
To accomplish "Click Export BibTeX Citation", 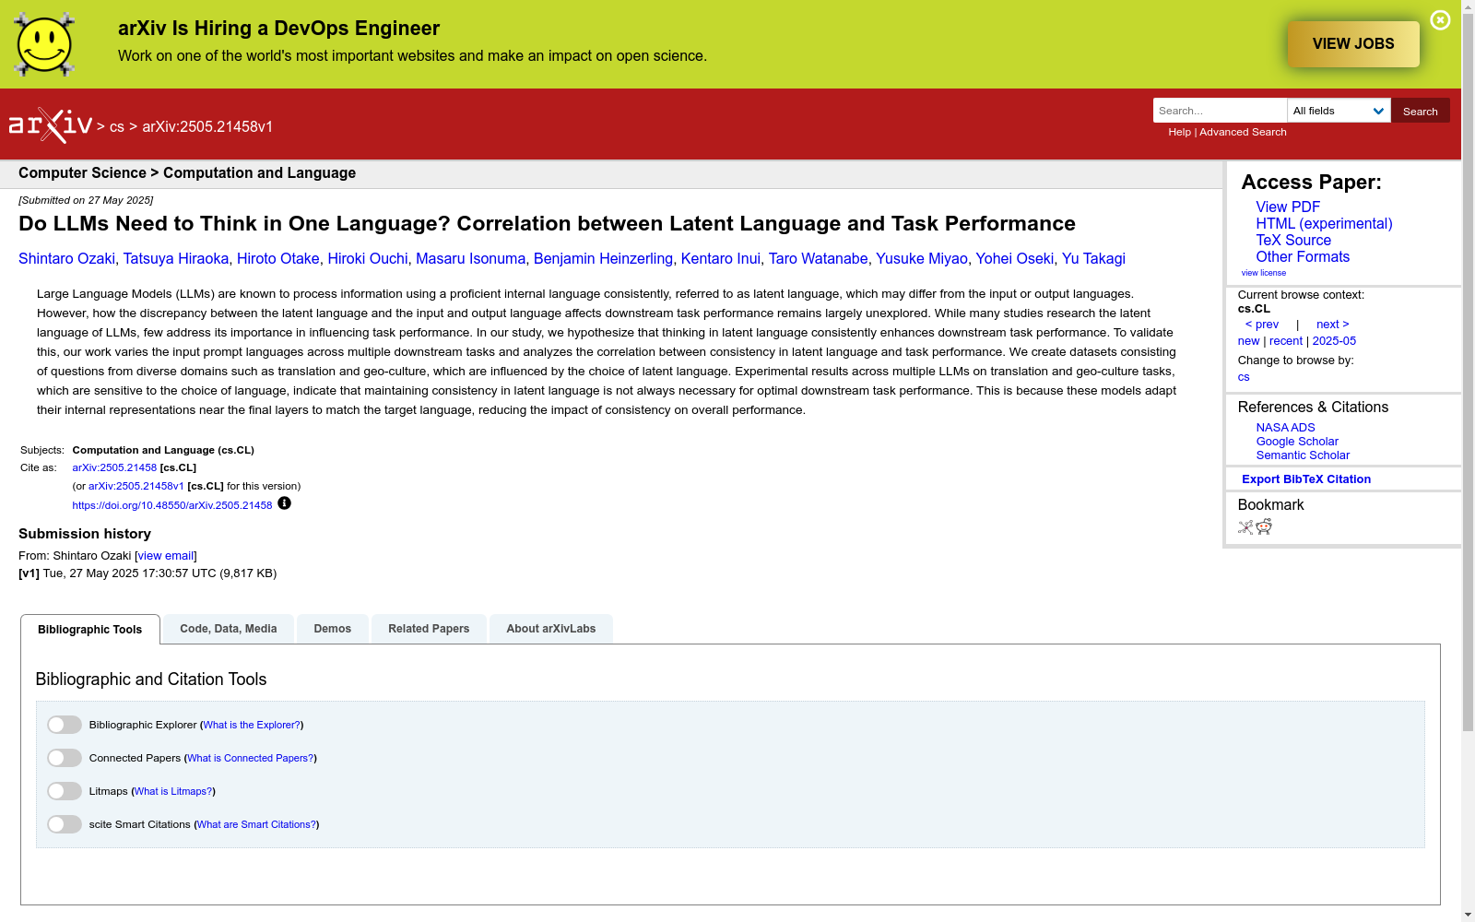I will pyautogui.click(x=1306, y=479).
